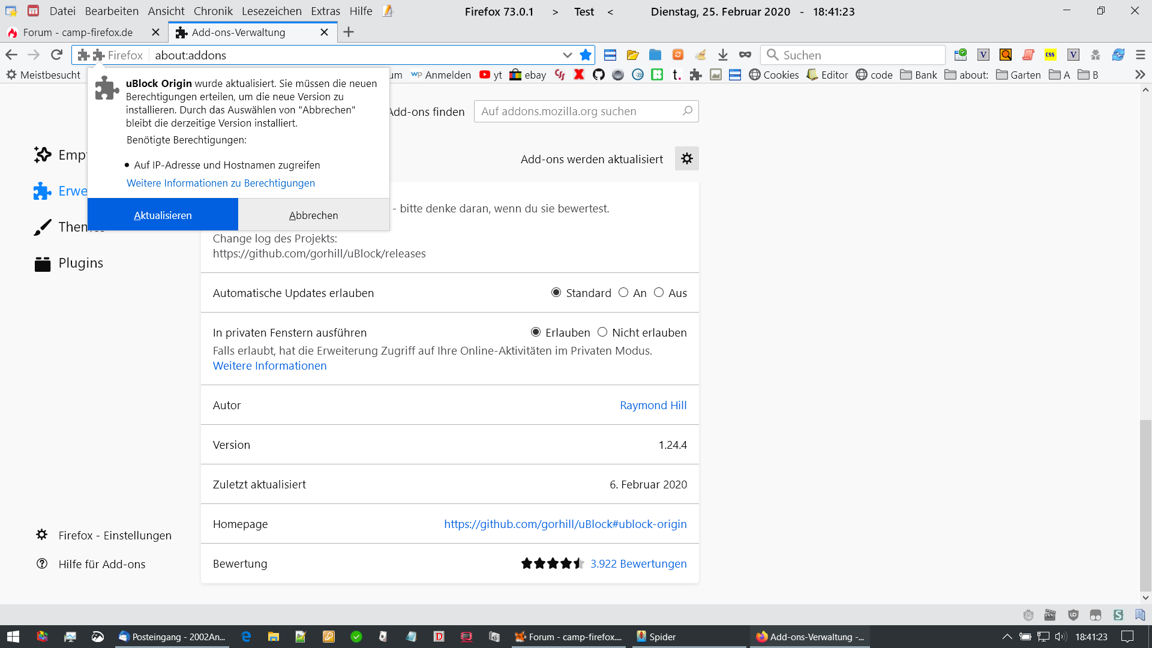Open the add-ons gear settings menu
This screenshot has width=1152, height=648.
[x=687, y=159]
